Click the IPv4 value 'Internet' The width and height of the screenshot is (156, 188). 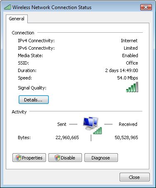click(x=129, y=41)
